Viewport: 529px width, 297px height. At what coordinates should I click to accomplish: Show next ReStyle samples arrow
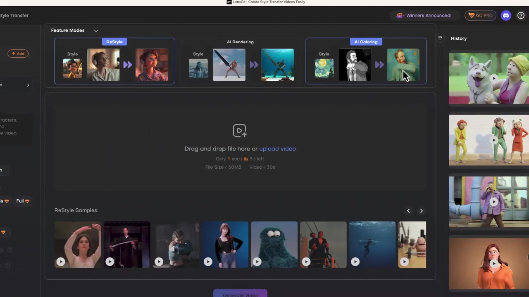click(421, 211)
